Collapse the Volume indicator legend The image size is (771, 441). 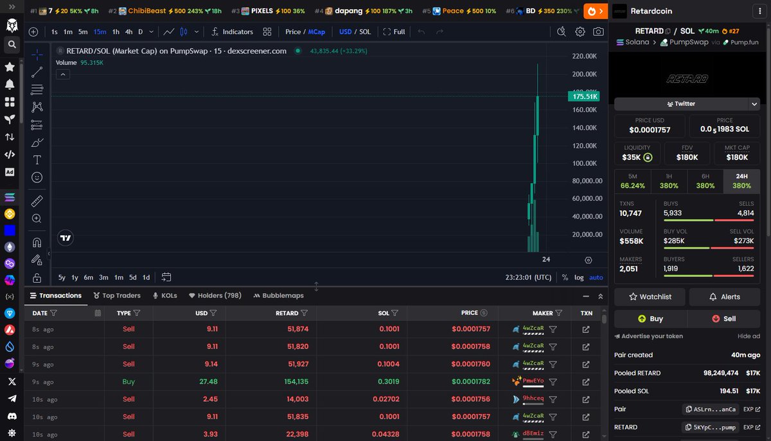pyautogui.click(x=63, y=74)
